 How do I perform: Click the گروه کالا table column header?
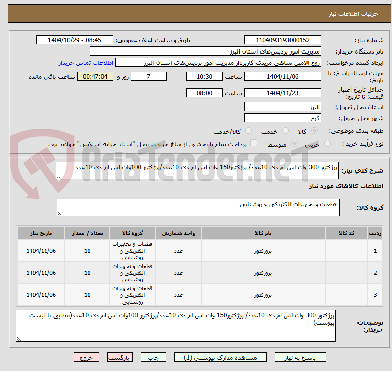tap(132, 233)
